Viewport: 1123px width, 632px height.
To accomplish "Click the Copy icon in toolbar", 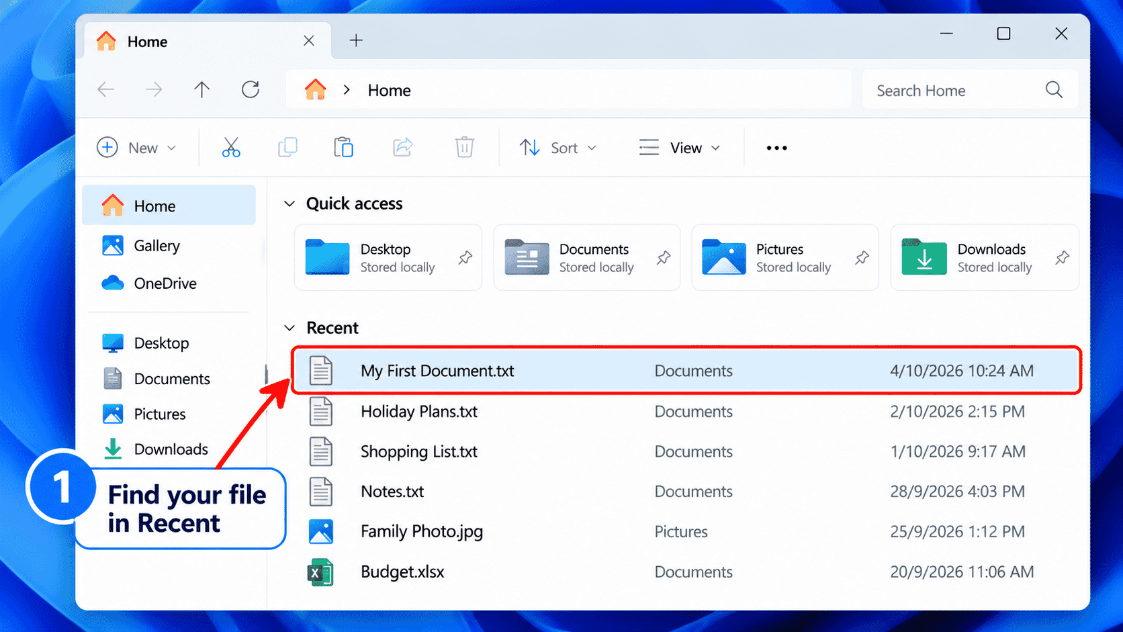I will tap(287, 147).
